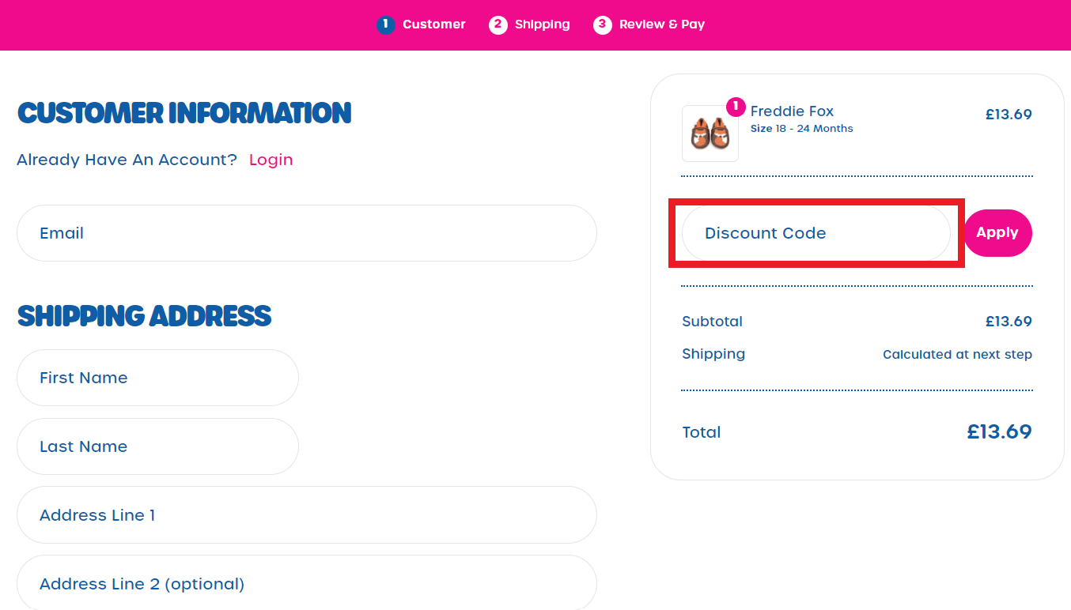The width and height of the screenshot is (1071, 610).
Task: Click the First Name field
Action: point(157,378)
